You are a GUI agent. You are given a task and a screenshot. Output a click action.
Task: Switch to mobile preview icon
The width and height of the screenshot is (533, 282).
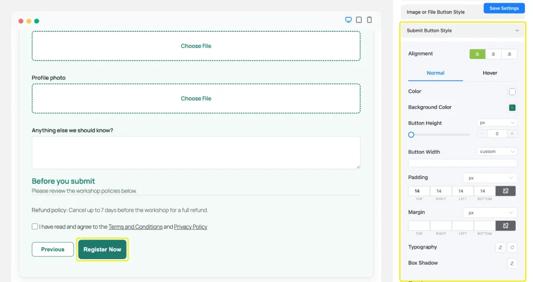[369, 20]
